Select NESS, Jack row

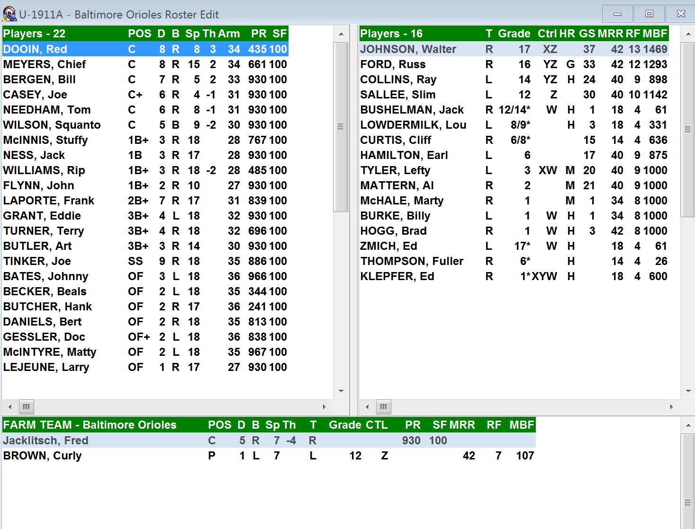pos(145,155)
